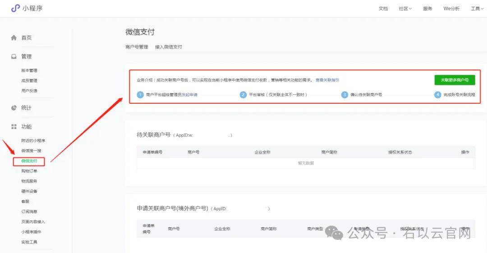Open the 统计 pie chart icon
Image resolution: width=487 pixels, height=253 pixels.
[x=14, y=108]
